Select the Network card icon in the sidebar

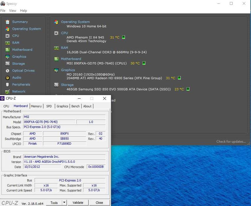click(7, 92)
